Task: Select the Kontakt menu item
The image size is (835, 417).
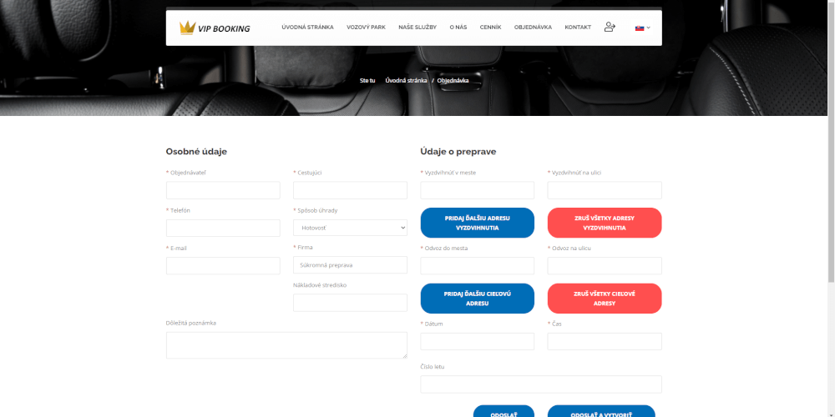Action: (x=578, y=28)
